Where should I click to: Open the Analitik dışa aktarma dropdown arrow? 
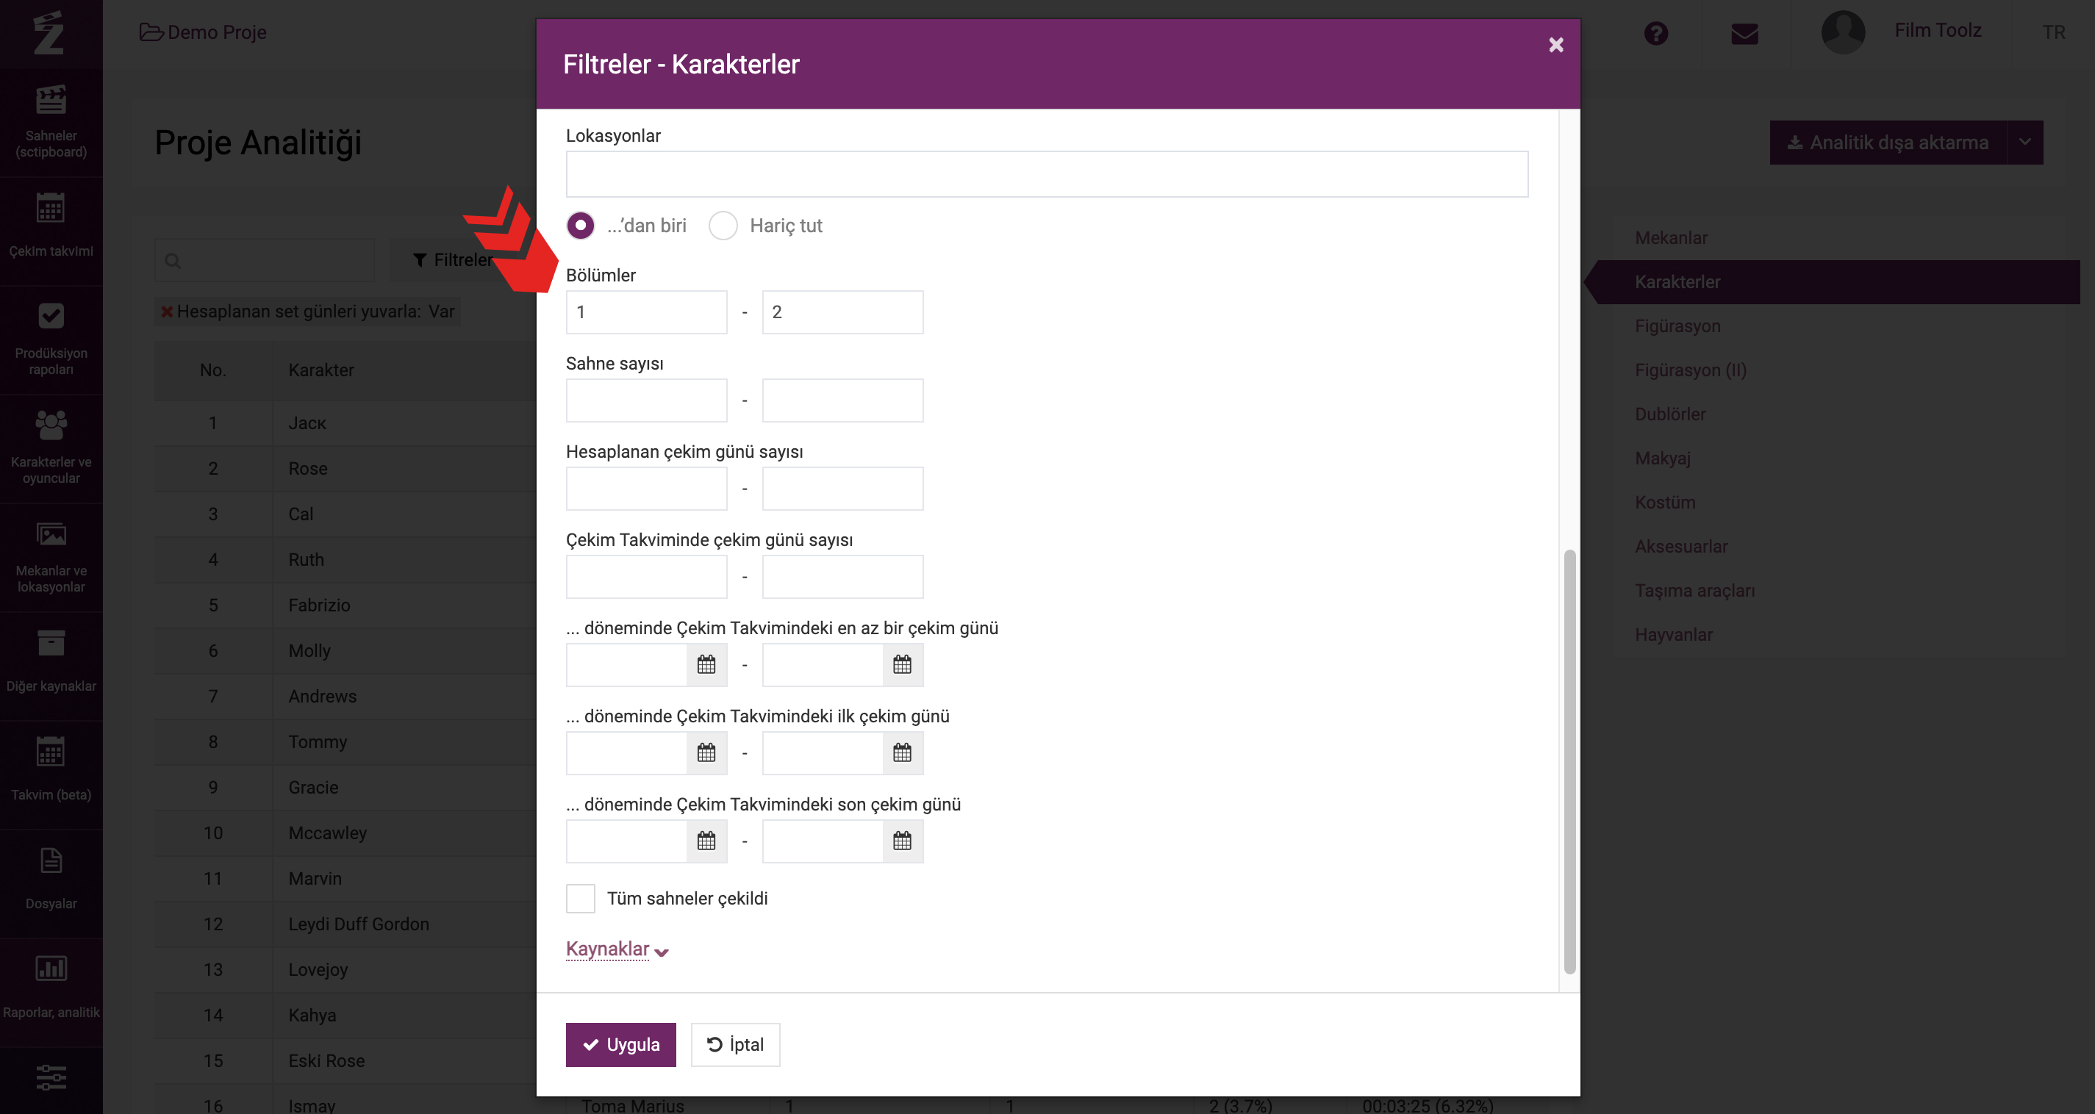[2025, 143]
